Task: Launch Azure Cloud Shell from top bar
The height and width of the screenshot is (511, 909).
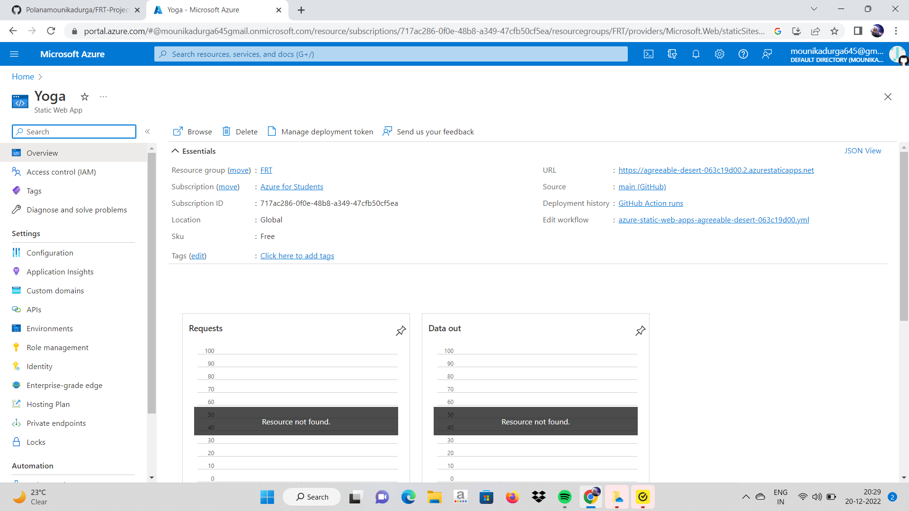Action: pyautogui.click(x=648, y=54)
